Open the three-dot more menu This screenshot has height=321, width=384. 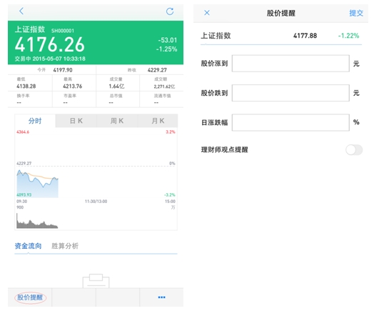click(x=161, y=297)
